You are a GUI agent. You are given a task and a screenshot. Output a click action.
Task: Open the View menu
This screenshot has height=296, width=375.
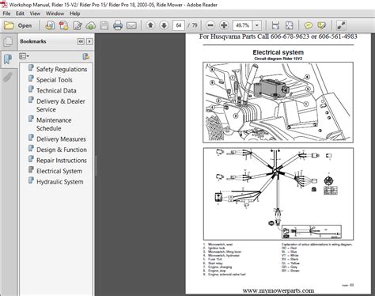click(35, 13)
